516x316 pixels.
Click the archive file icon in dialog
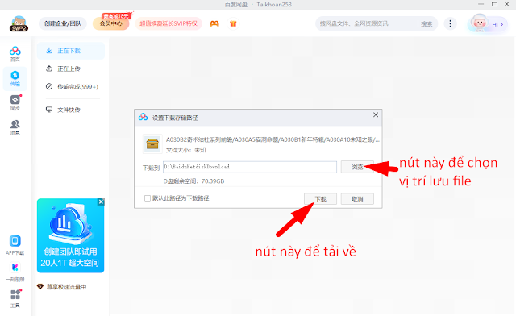[152, 143]
